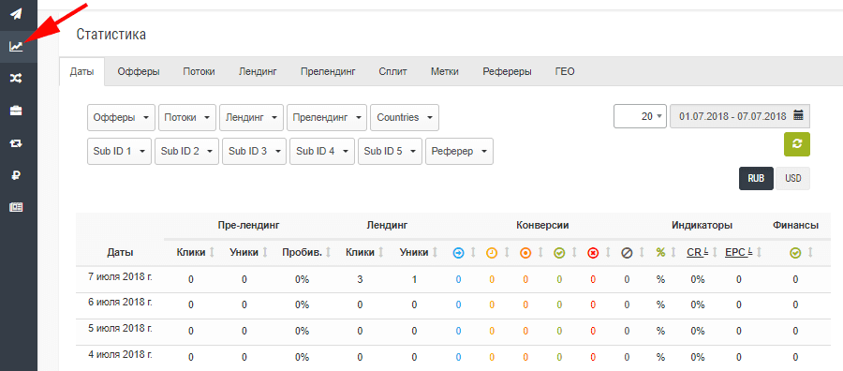Switch to the ГЕО tab

click(565, 71)
